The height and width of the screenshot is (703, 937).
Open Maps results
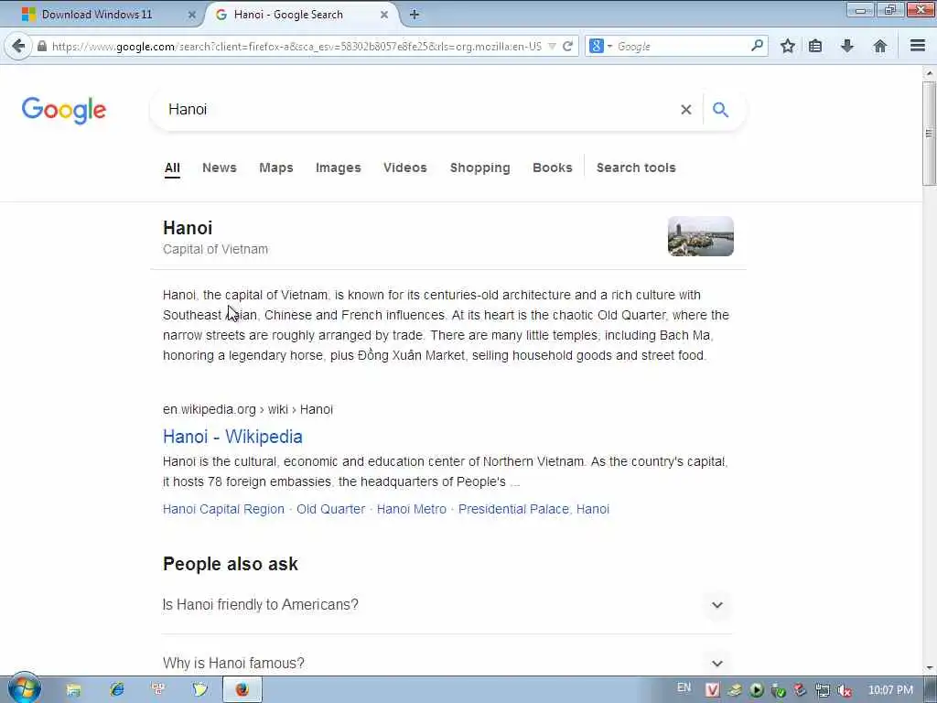click(276, 168)
